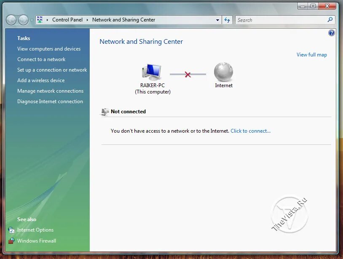Select the Control Panel breadcrumb
343x259 pixels.
pos(67,20)
